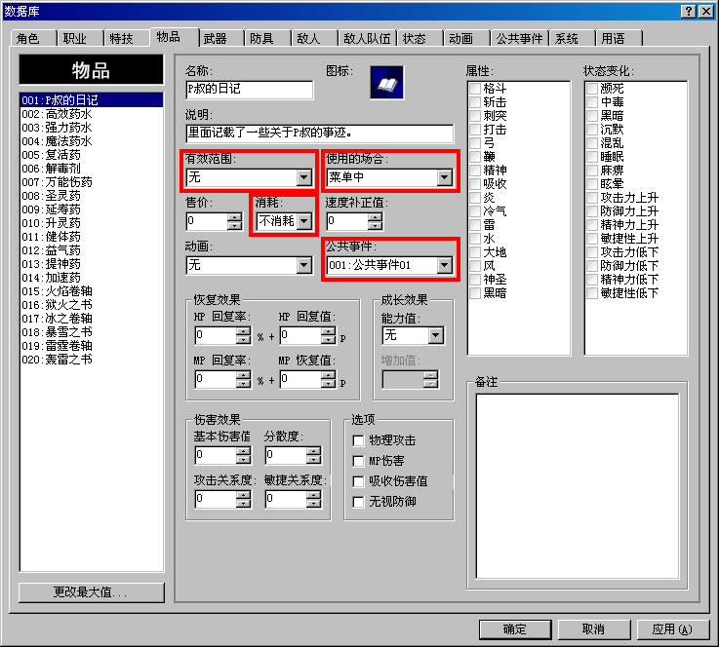Select item 001:P叔的日记
The height and width of the screenshot is (647, 719).
click(x=92, y=100)
